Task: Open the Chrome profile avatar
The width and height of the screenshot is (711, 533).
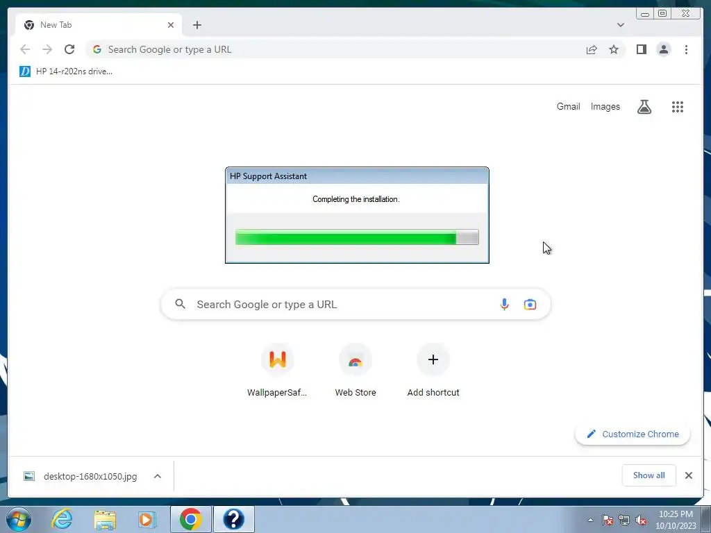Action: (663, 49)
